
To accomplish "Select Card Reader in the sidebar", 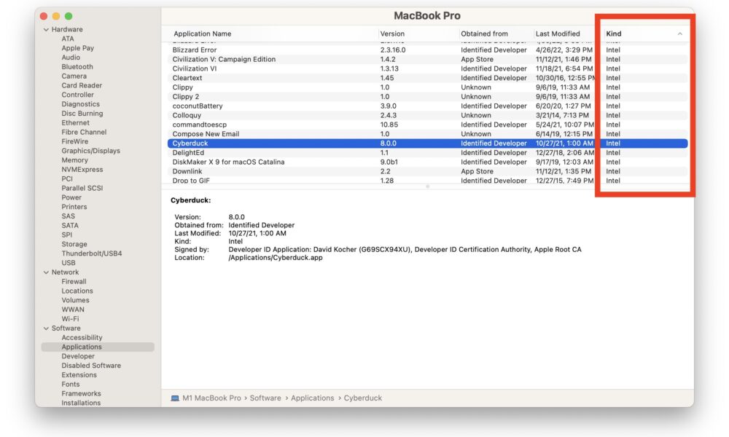I will [x=82, y=85].
